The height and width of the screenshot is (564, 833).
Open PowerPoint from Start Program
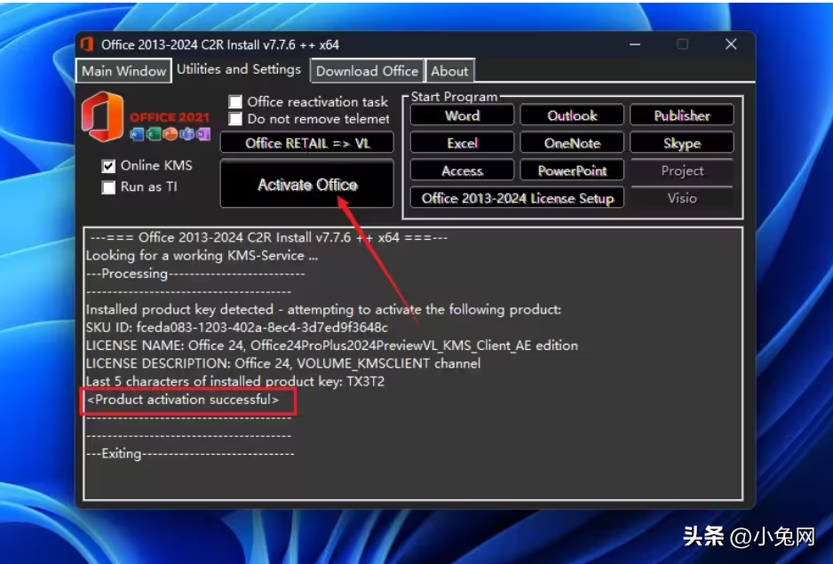(x=572, y=171)
